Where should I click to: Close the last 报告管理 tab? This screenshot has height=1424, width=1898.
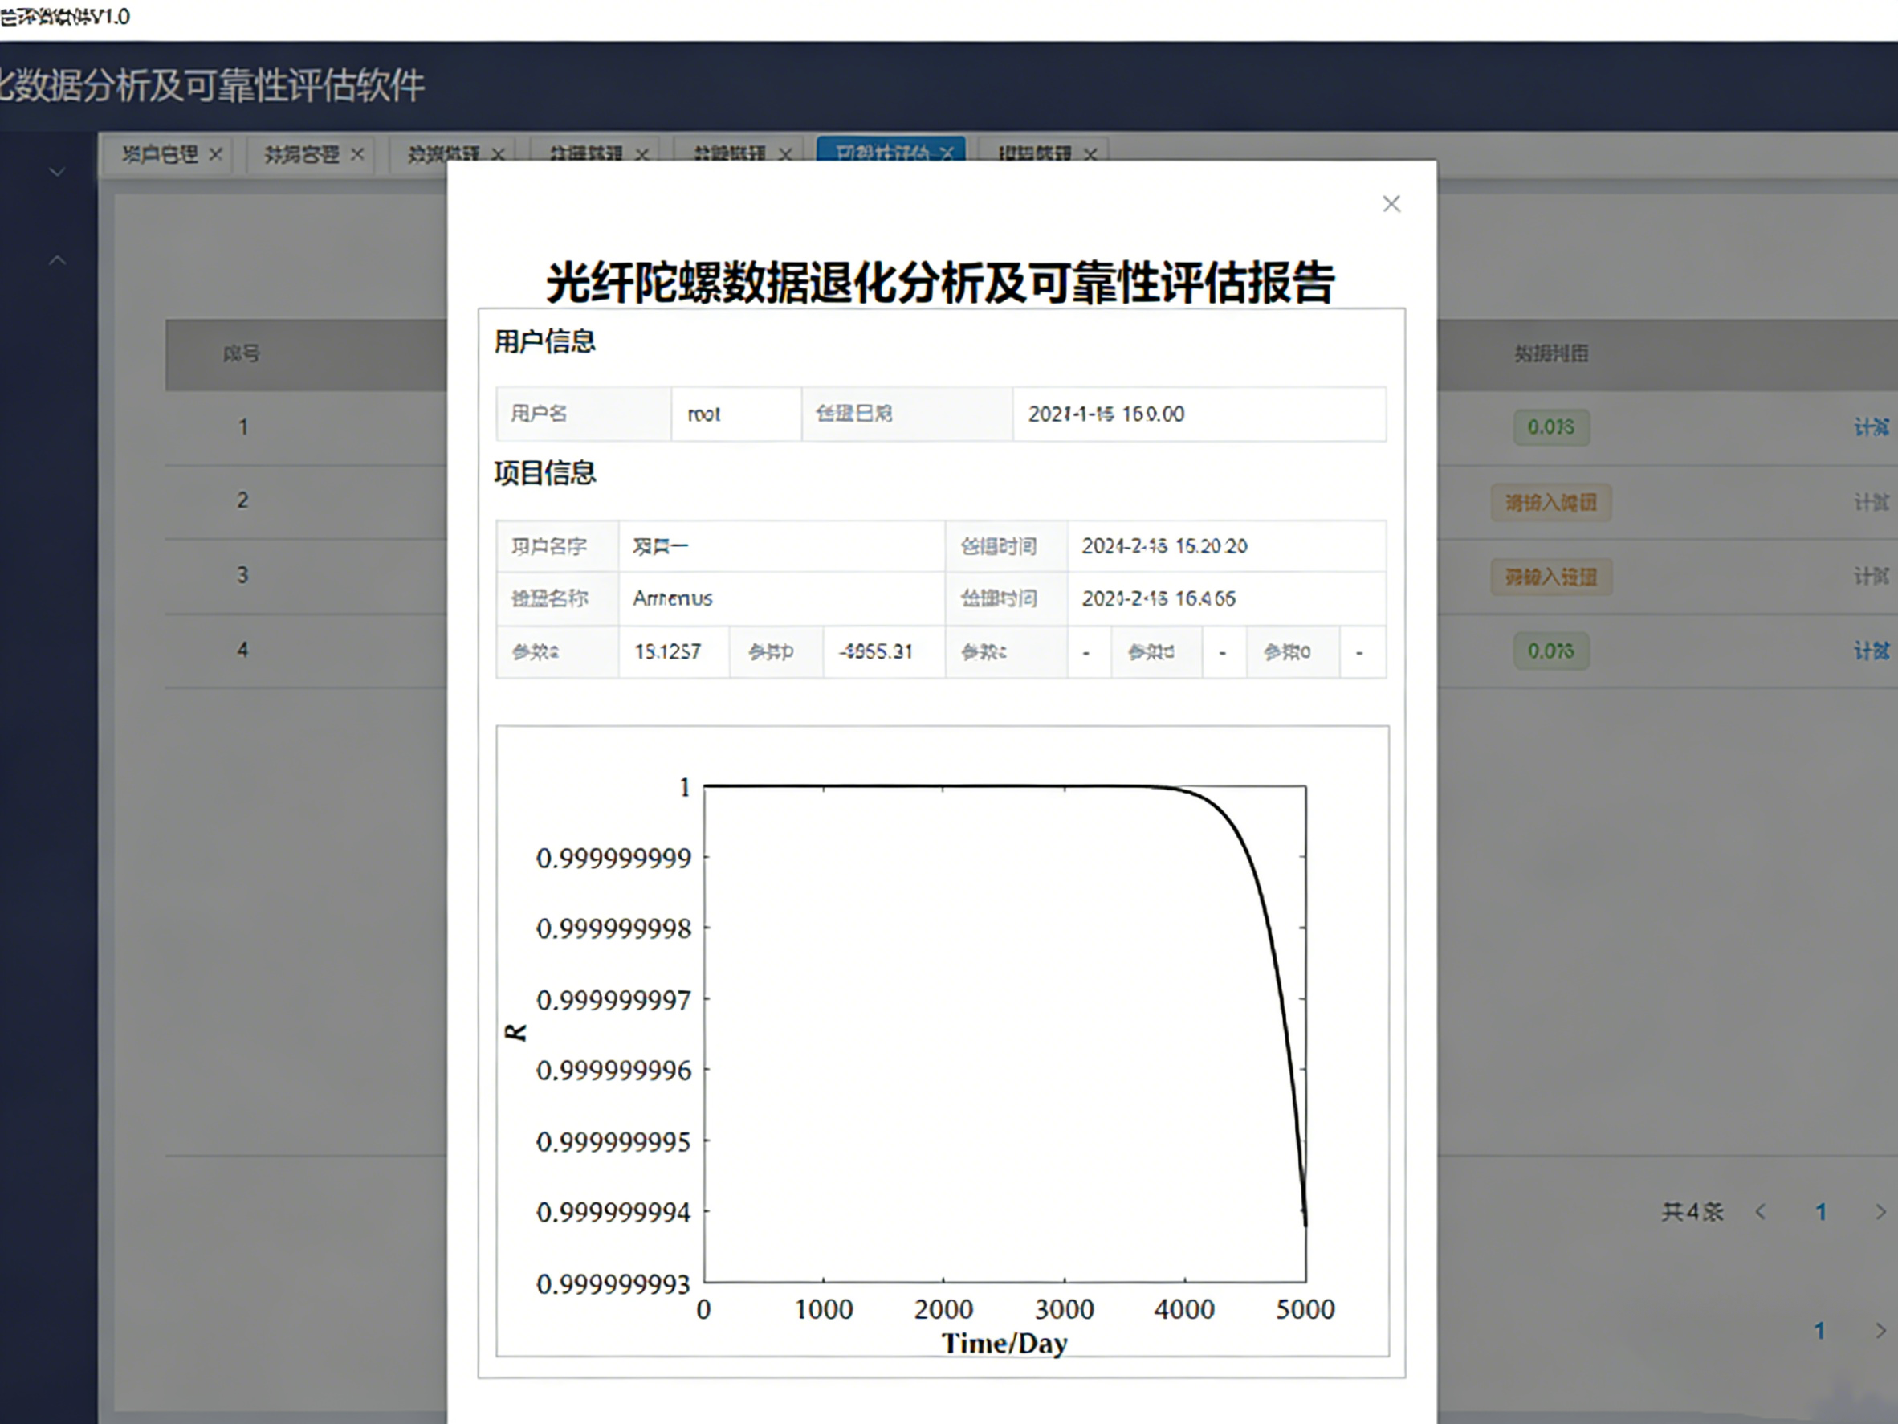click(1090, 154)
